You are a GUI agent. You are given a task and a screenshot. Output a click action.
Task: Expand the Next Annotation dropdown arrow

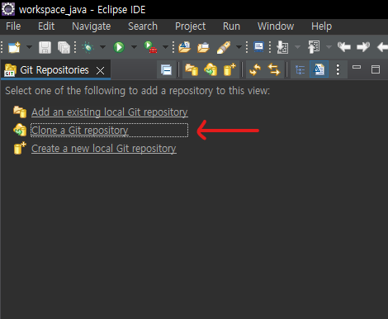(x=297, y=47)
